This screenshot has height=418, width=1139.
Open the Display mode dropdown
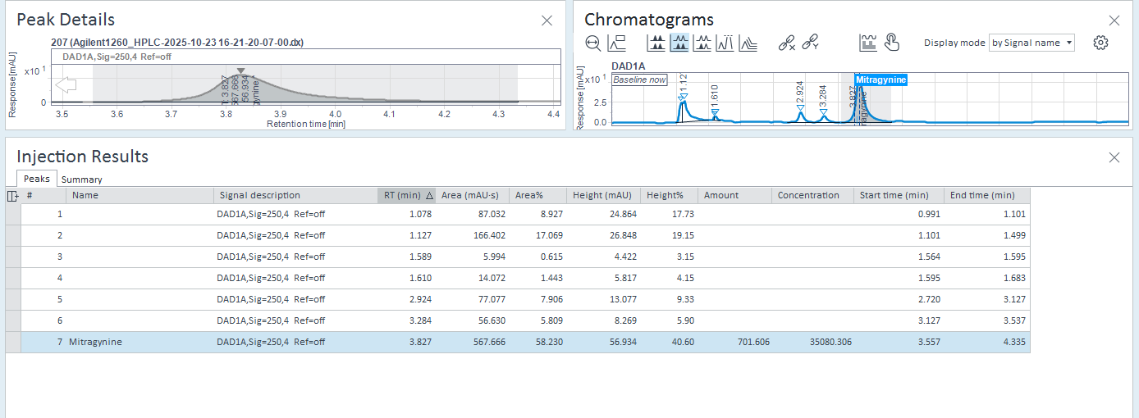[x=1032, y=43]
